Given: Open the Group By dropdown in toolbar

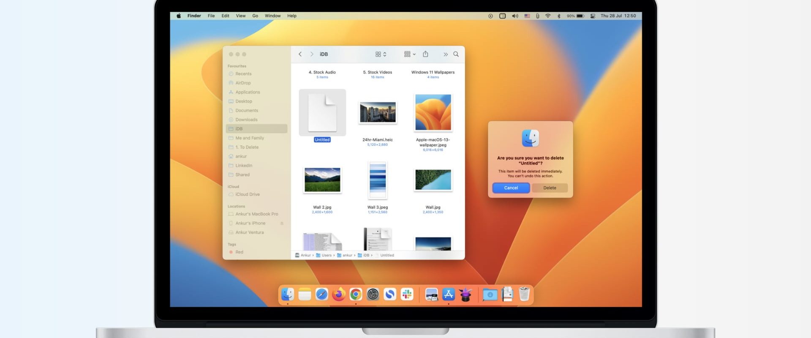Looking at the screenshot, I should click(409, 54).
